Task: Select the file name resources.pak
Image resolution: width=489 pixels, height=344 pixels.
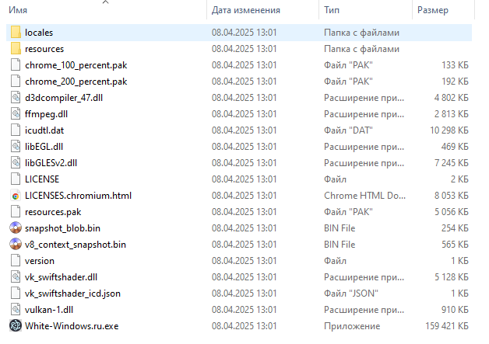Action: [53, 212]
